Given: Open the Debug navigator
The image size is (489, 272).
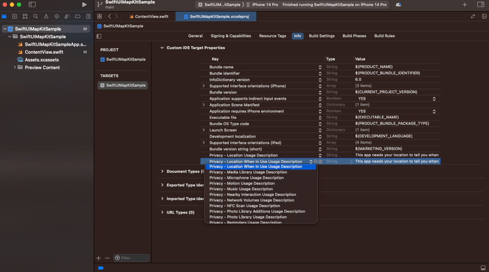Looking at the screenshot, I should 67,16.
